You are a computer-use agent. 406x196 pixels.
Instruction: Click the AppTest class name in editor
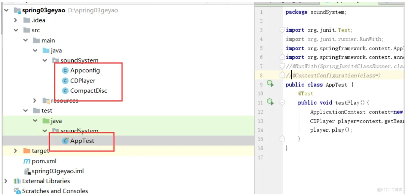pyautogui.click(x=336, y=85)
